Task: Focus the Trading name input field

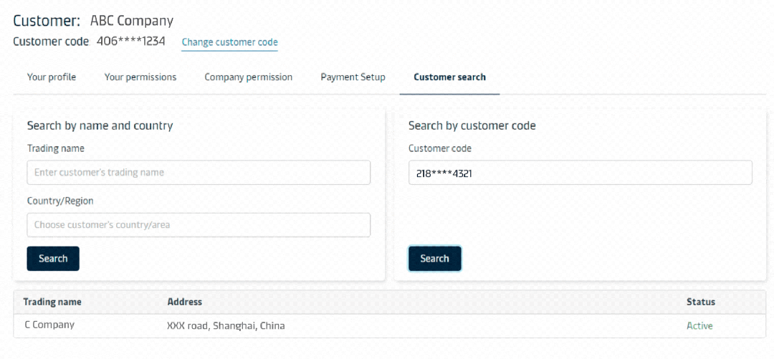Action: 199,173
